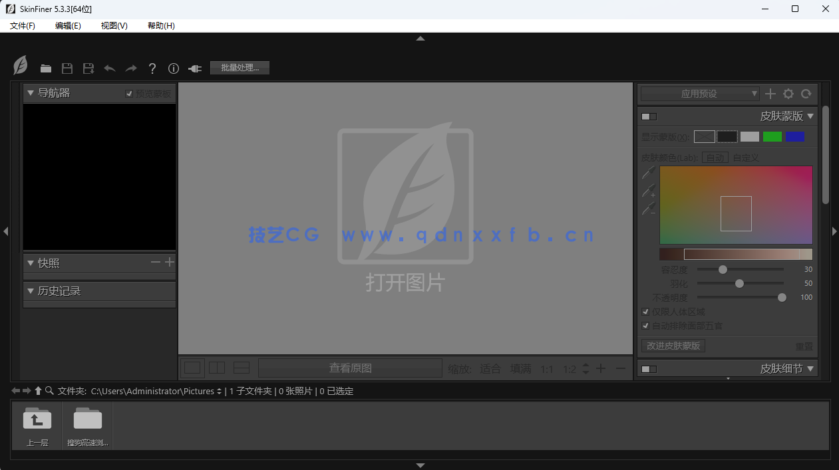Undo the last action with the back arrow
Screen dimensions: 839x470
[109, 68]
